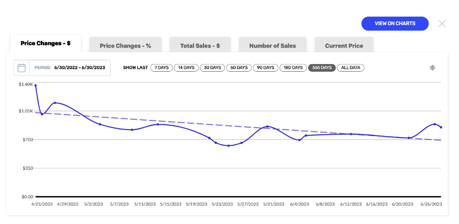Show ALL DATA on the chart
The image size is (459, 224).
click(x=350, y=68)
